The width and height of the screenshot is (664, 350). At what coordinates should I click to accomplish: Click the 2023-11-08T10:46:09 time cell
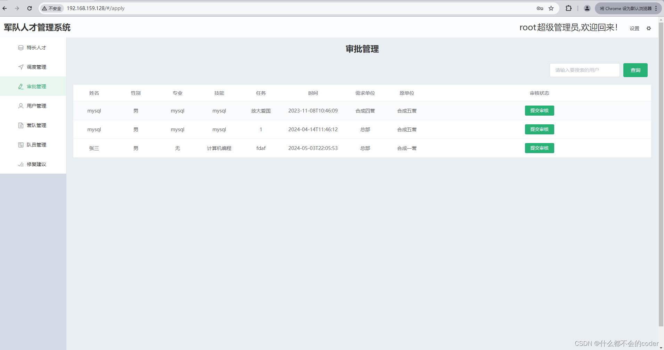click(x=313, y=111)
